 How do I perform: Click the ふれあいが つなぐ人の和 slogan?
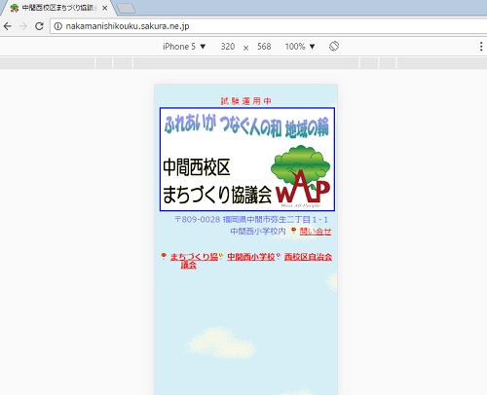coord(246,125)
